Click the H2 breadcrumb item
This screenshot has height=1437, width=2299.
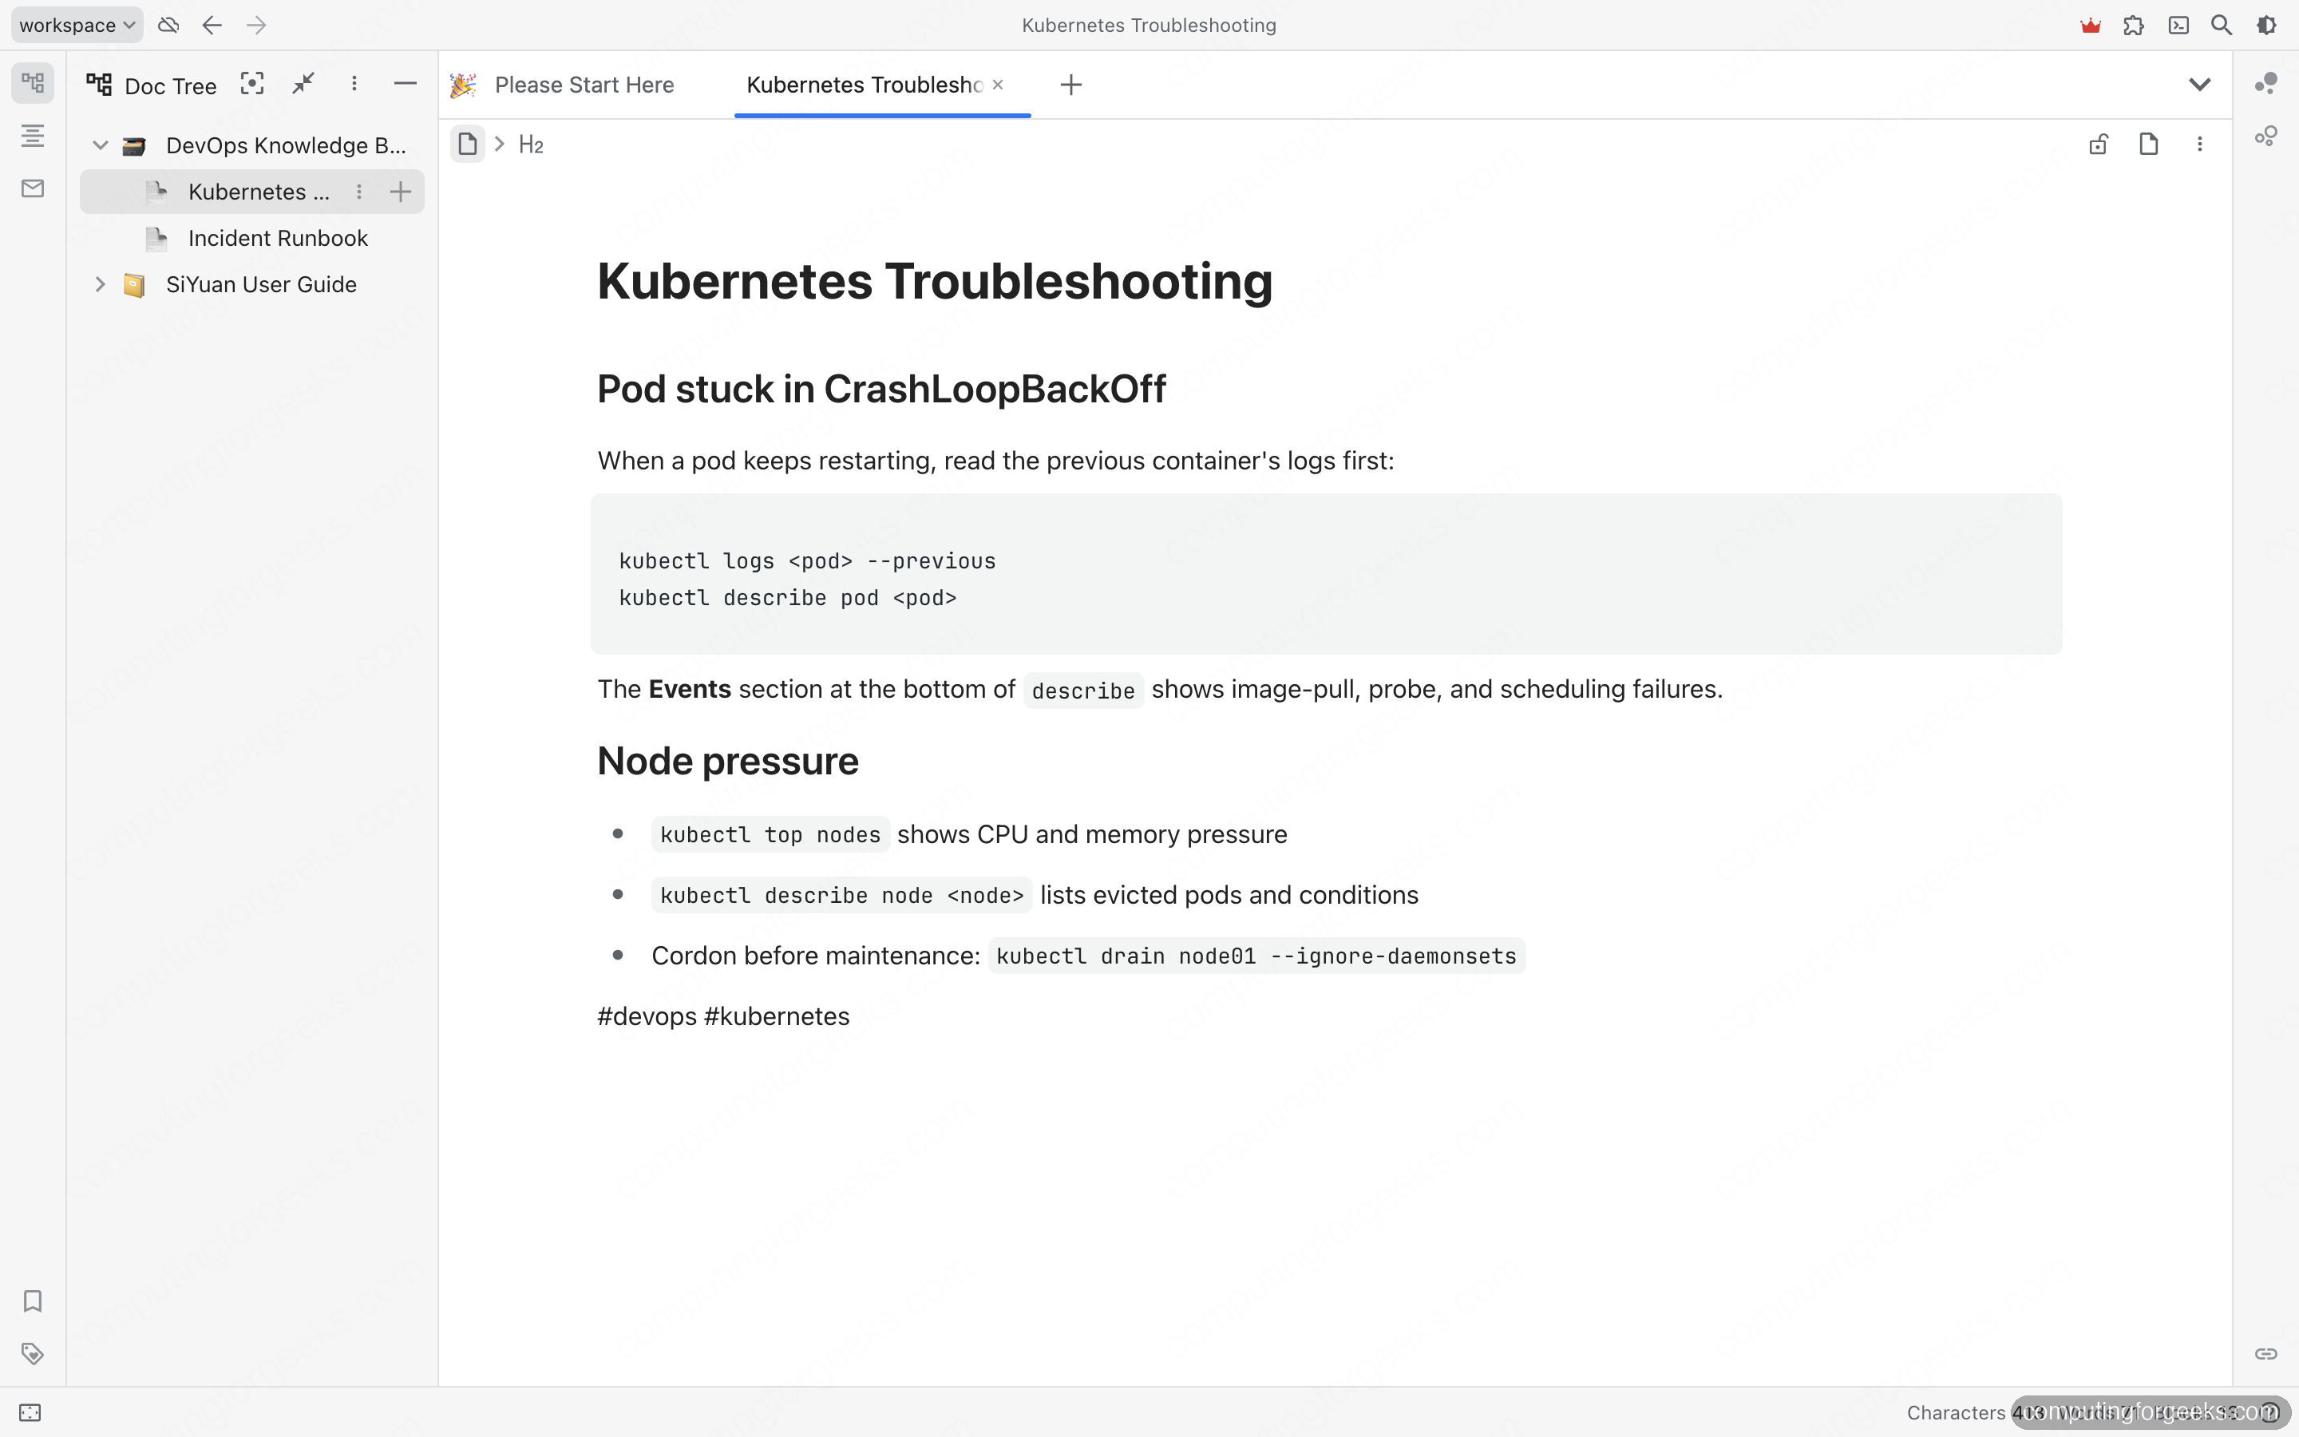(x=531, y=144)
